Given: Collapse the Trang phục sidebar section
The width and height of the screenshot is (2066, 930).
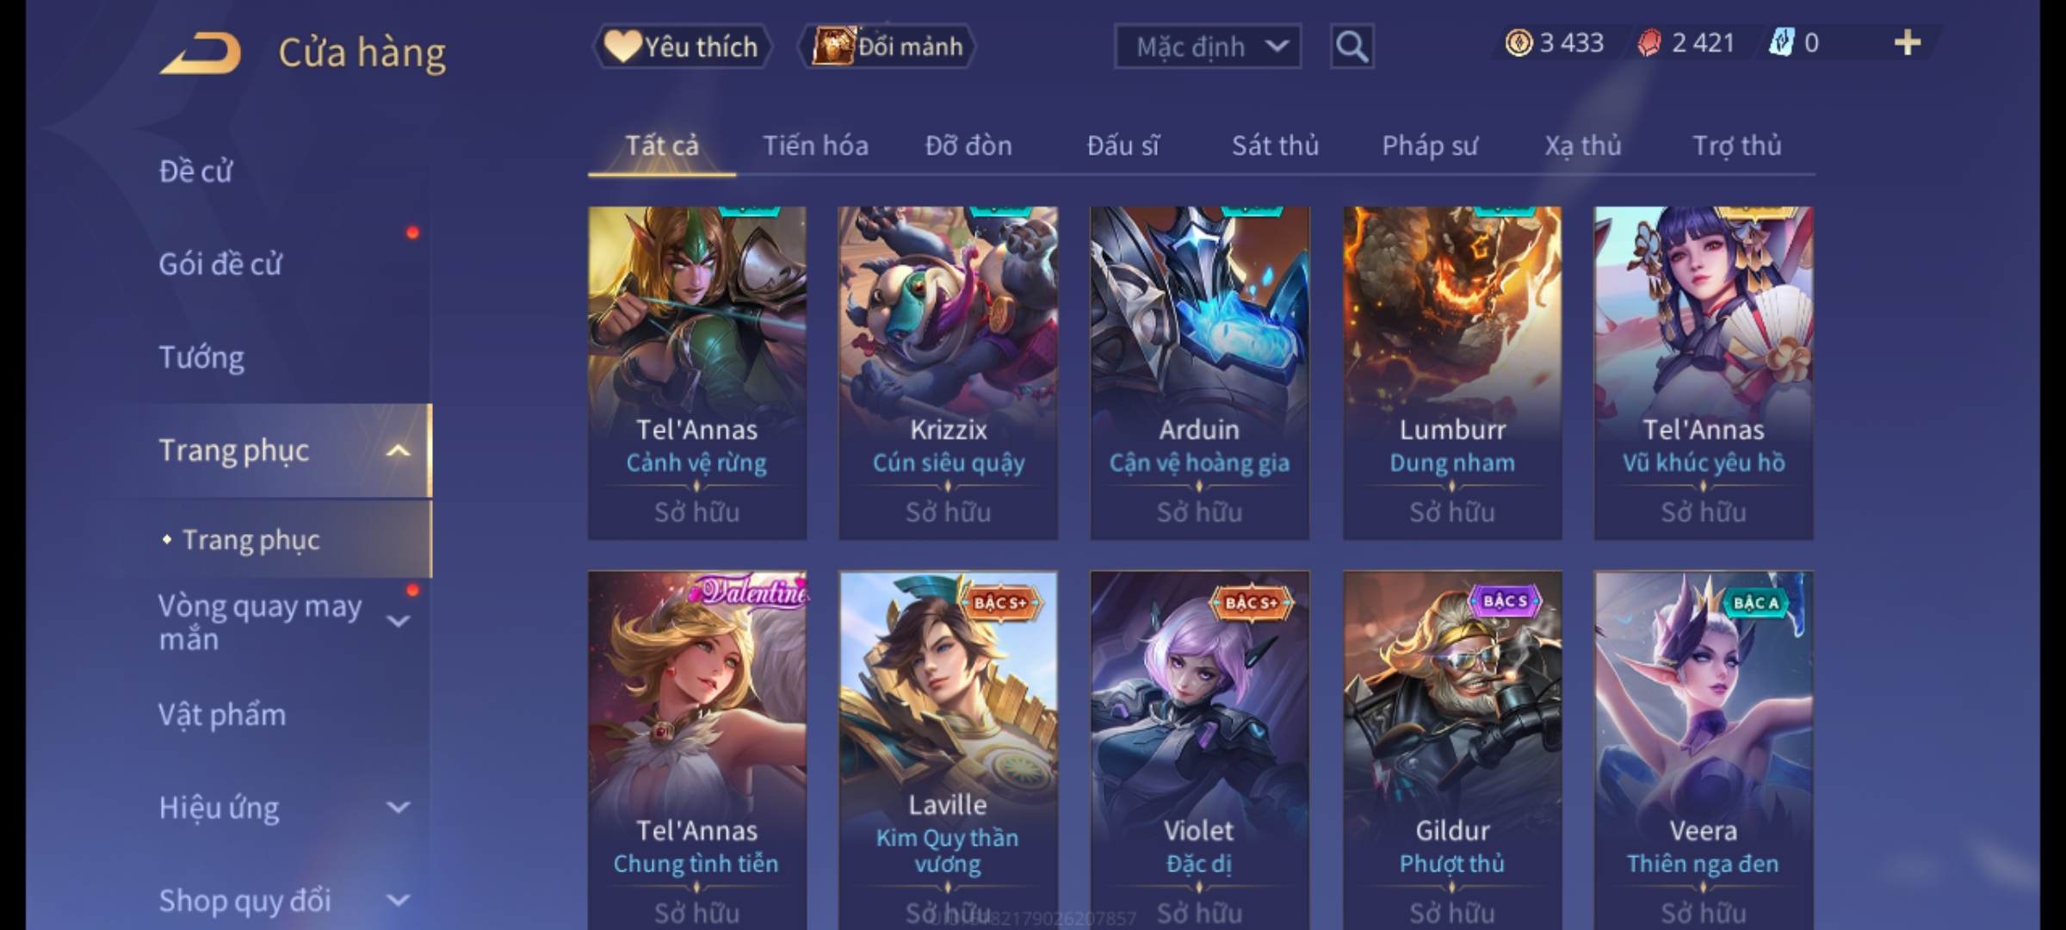Looking at the screenshot, I should [398, 450].
